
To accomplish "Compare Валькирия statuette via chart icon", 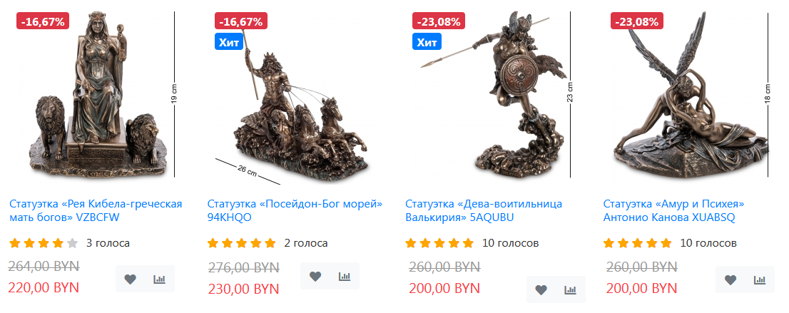I will (x=571, y=290).
